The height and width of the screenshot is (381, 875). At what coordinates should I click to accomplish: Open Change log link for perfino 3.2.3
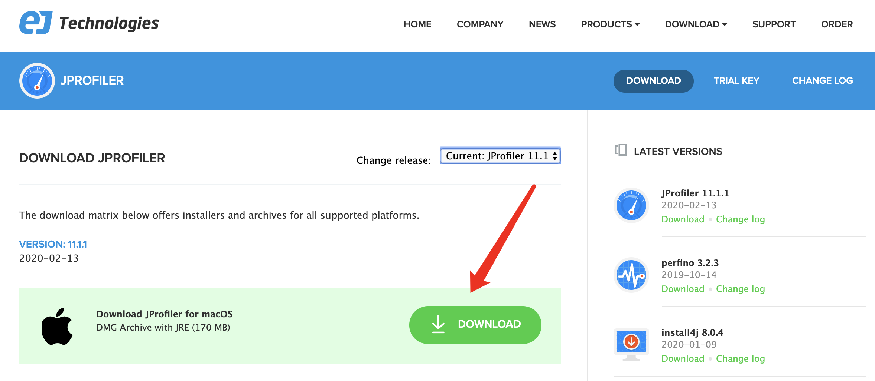click(x=741, y=289)
